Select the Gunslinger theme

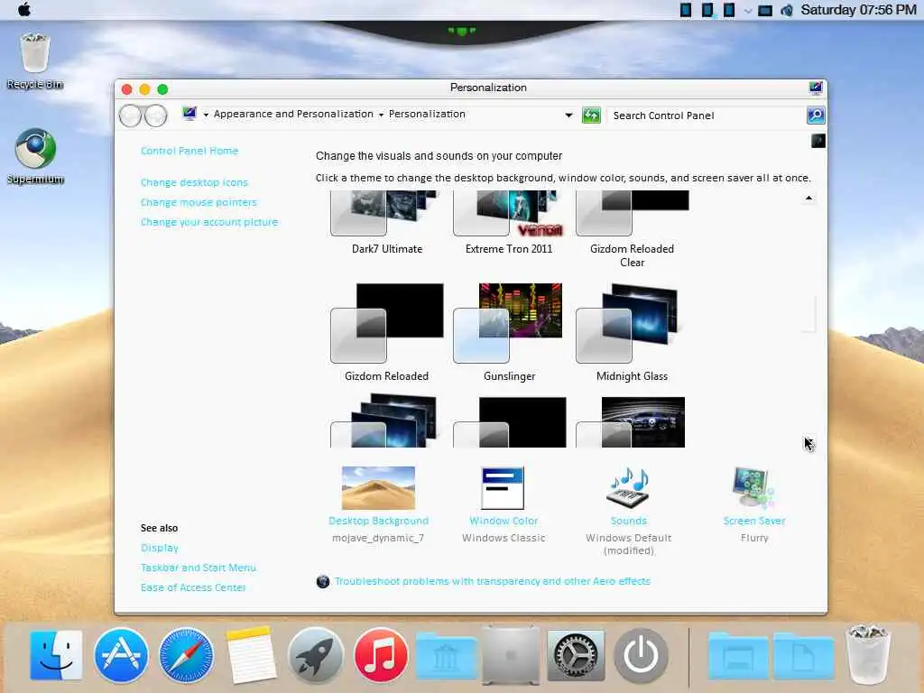(509, 333)
